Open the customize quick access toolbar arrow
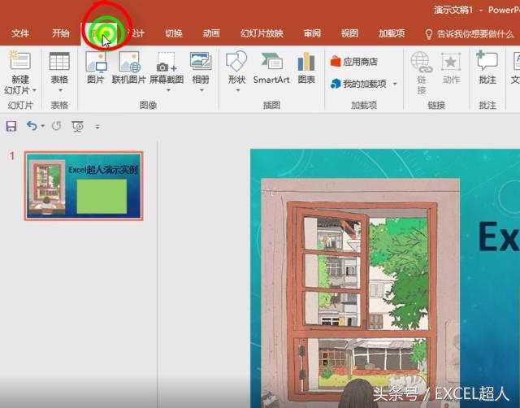 click(x=97, y=126)
